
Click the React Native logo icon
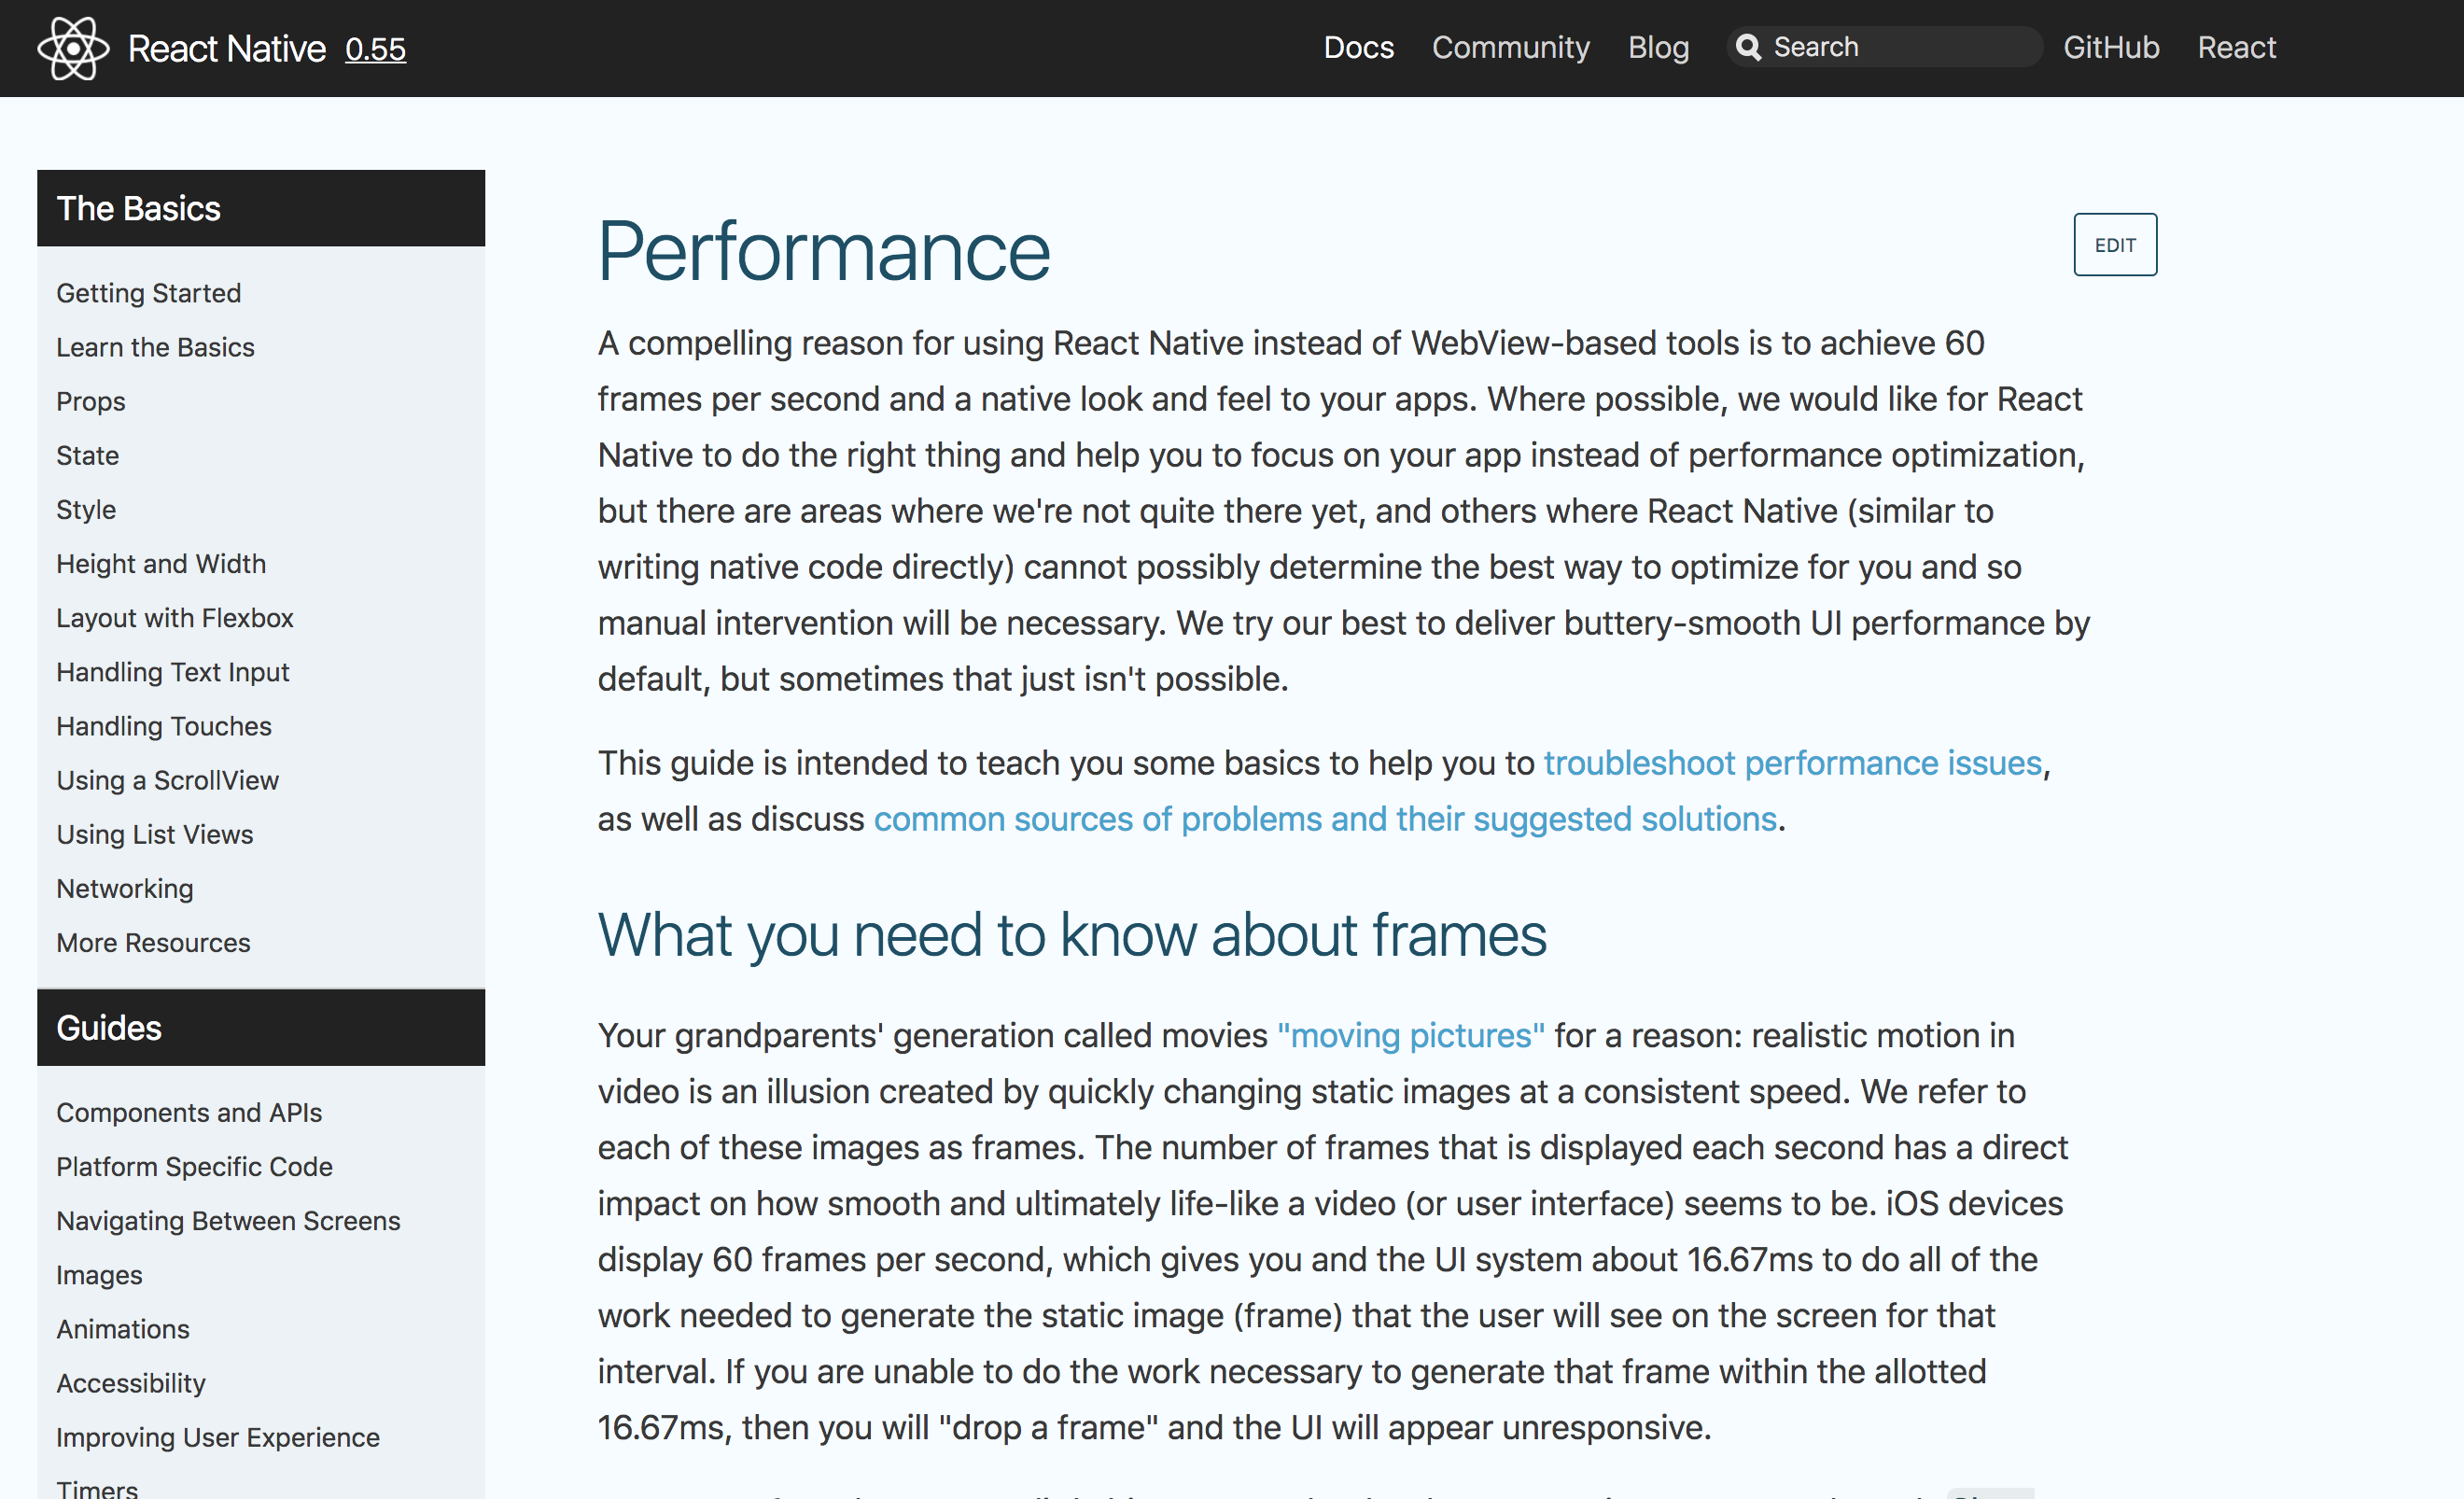click(72, 47)
